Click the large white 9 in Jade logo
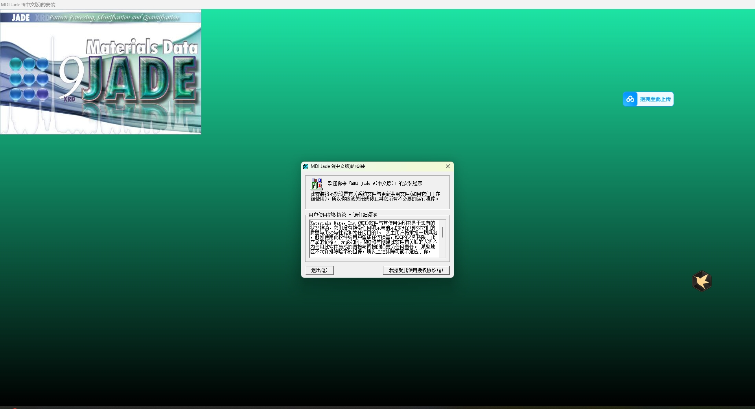The width and height of the screenshot is (755, 409). click(71, 77)
